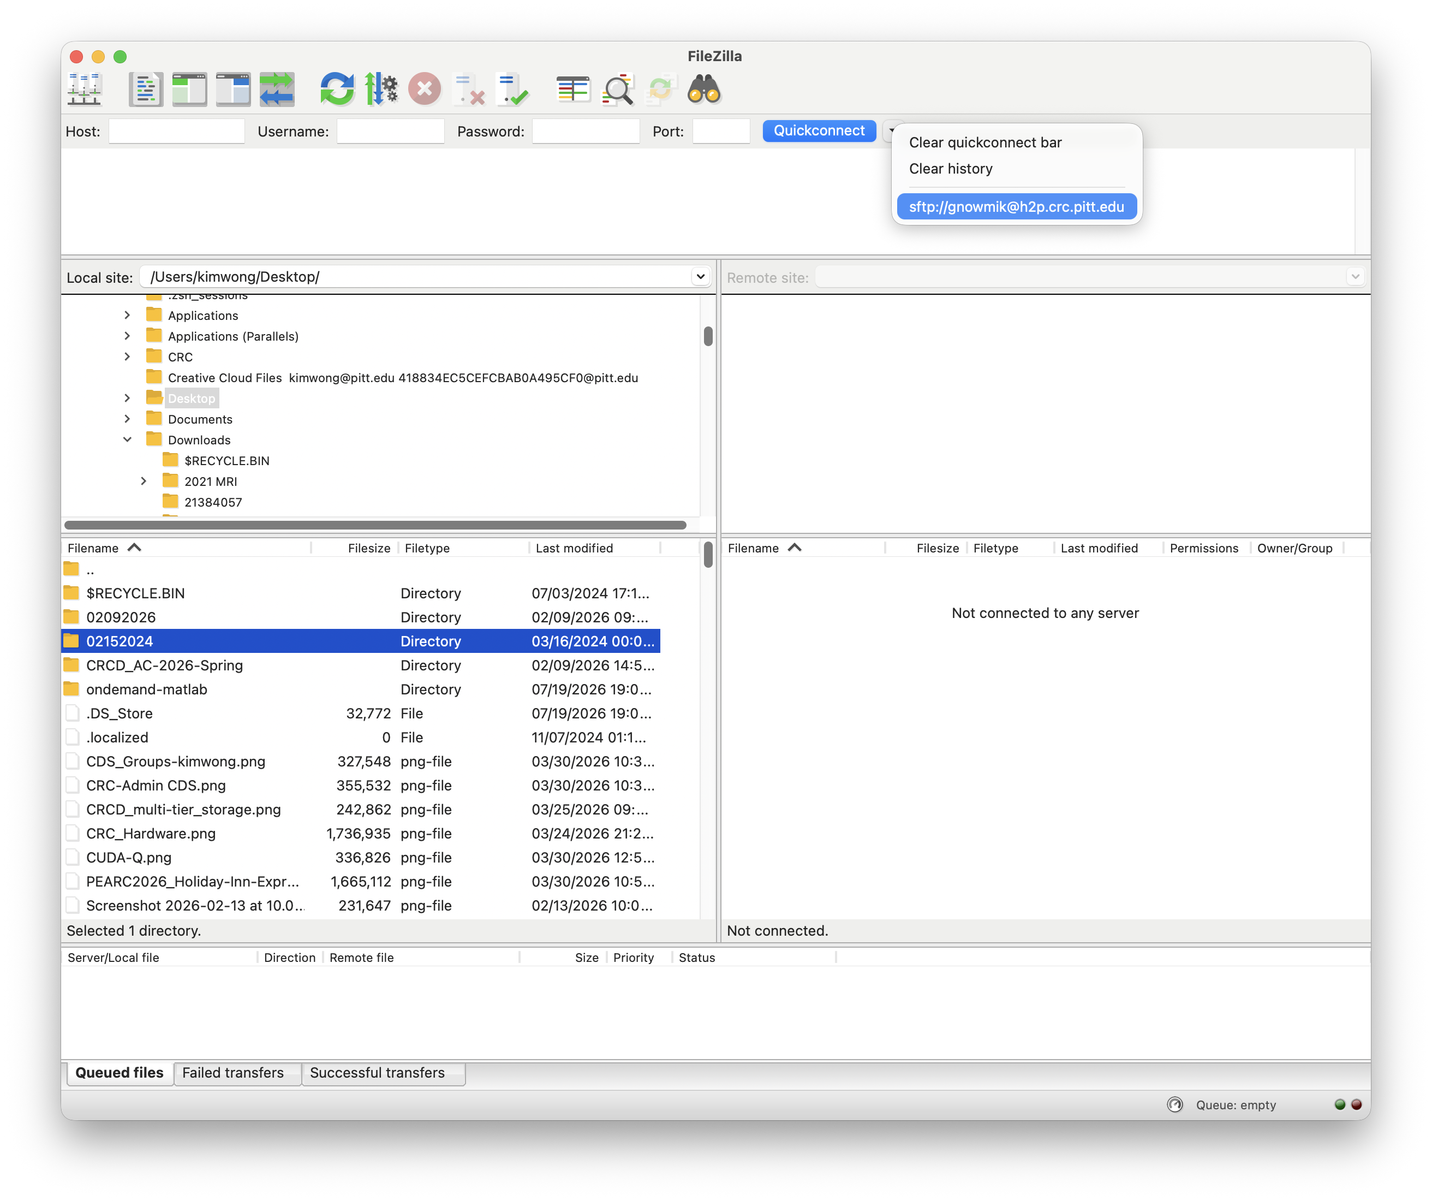The width and height of the screenshot is (1432, 1201).
Task: Click the local file list scrollbar thumb
Action: pos(708,555)
